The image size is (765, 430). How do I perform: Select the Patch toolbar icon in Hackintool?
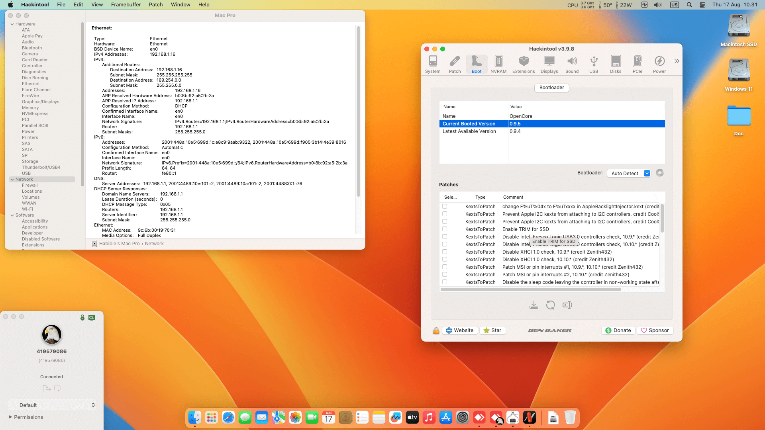[x=455, y=64]
